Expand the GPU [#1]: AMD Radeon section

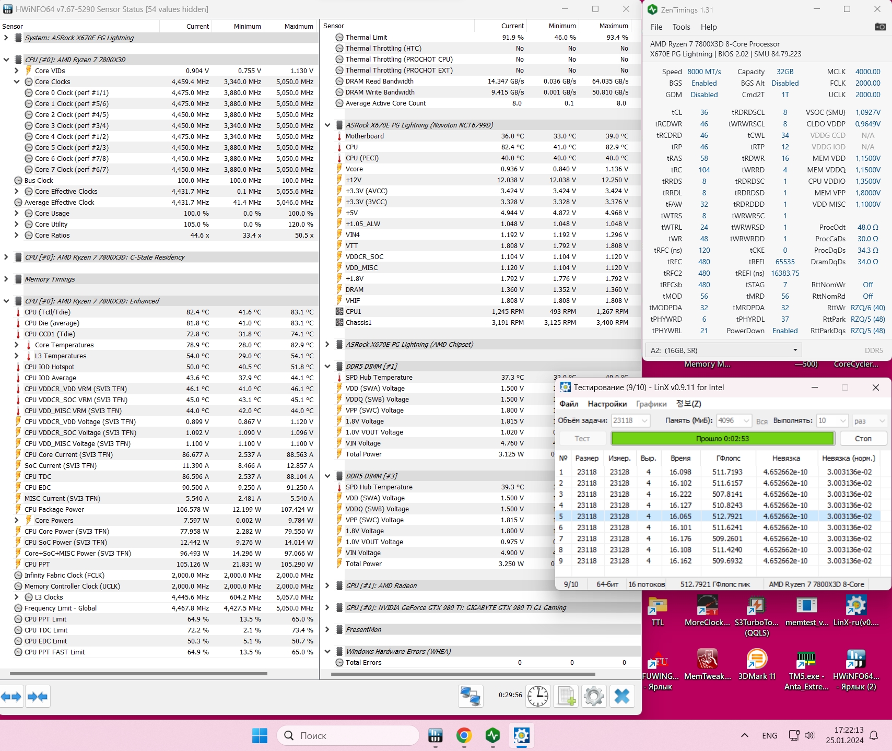click(327, 585)
